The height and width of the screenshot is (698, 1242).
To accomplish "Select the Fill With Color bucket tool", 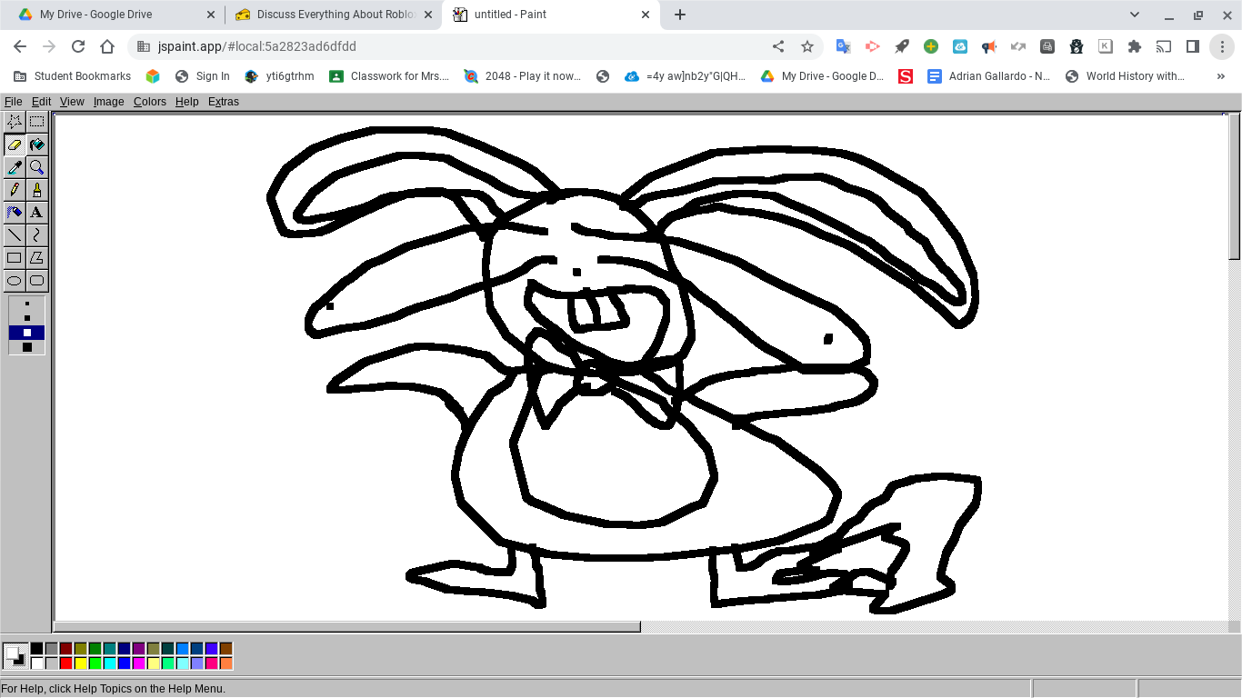I will click(36, 145).
